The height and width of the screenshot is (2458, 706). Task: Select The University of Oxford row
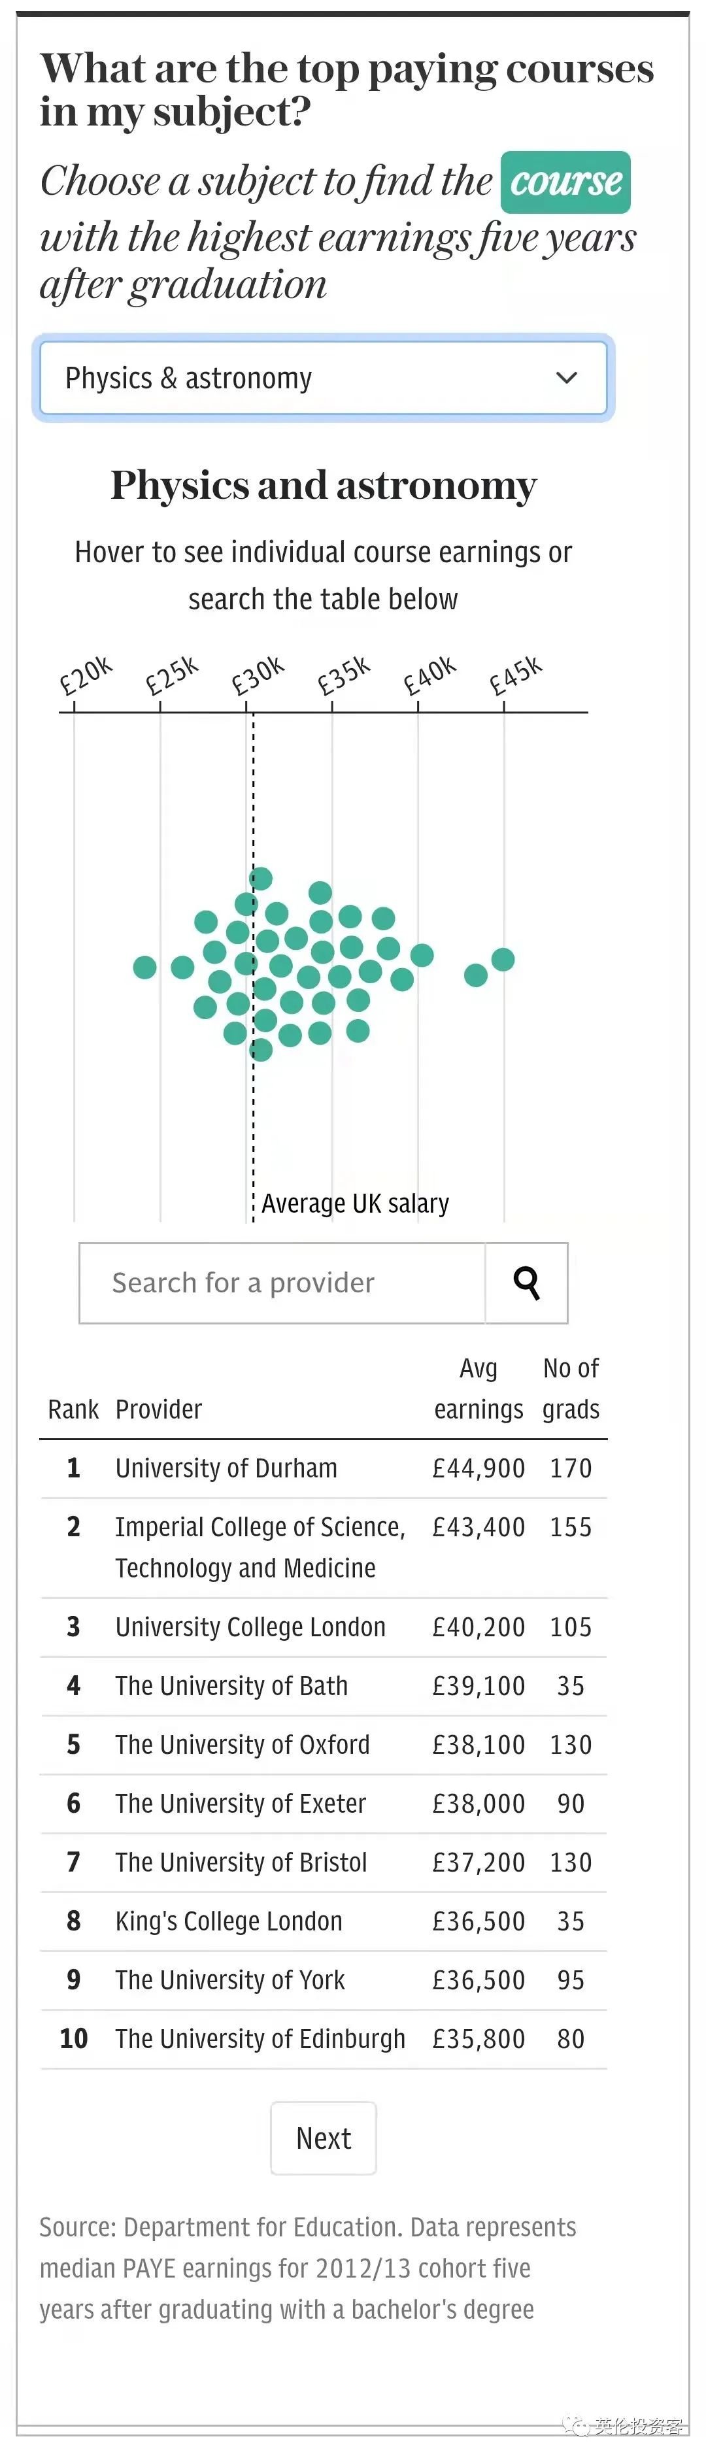pyautogui.click(x=243, y=1744)
